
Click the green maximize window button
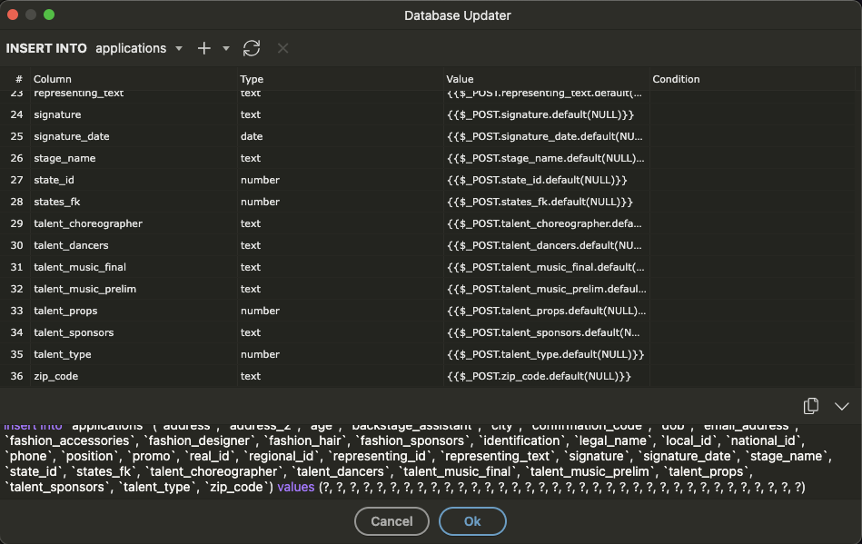point(49,15)
